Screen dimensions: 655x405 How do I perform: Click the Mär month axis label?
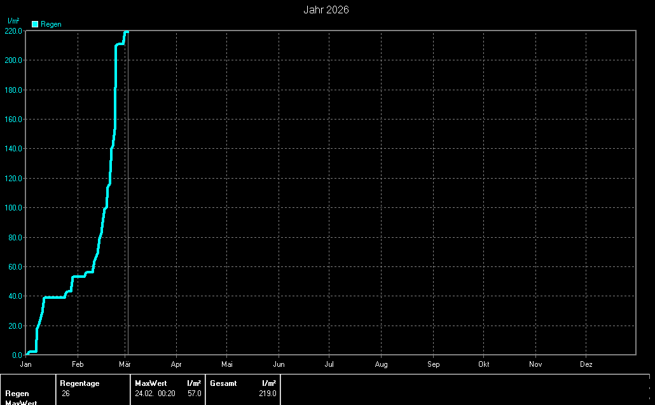125,364
